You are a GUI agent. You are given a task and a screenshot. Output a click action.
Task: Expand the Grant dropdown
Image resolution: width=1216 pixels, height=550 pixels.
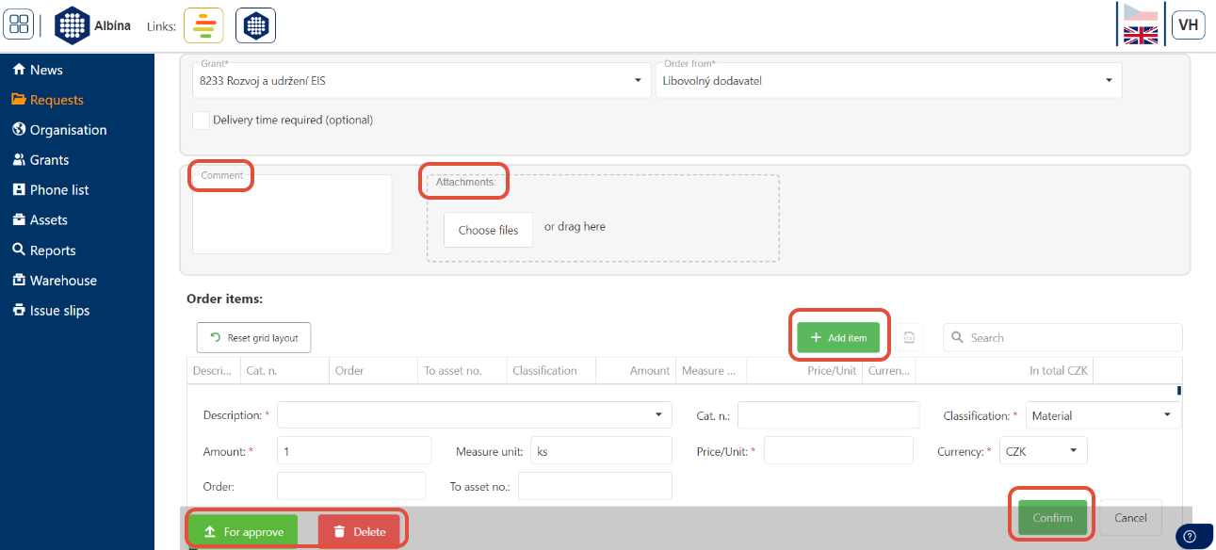click(638, 81)
